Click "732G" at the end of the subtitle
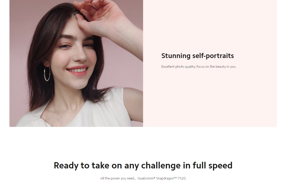This screenshot has width=284, height=187. [182, 178]
